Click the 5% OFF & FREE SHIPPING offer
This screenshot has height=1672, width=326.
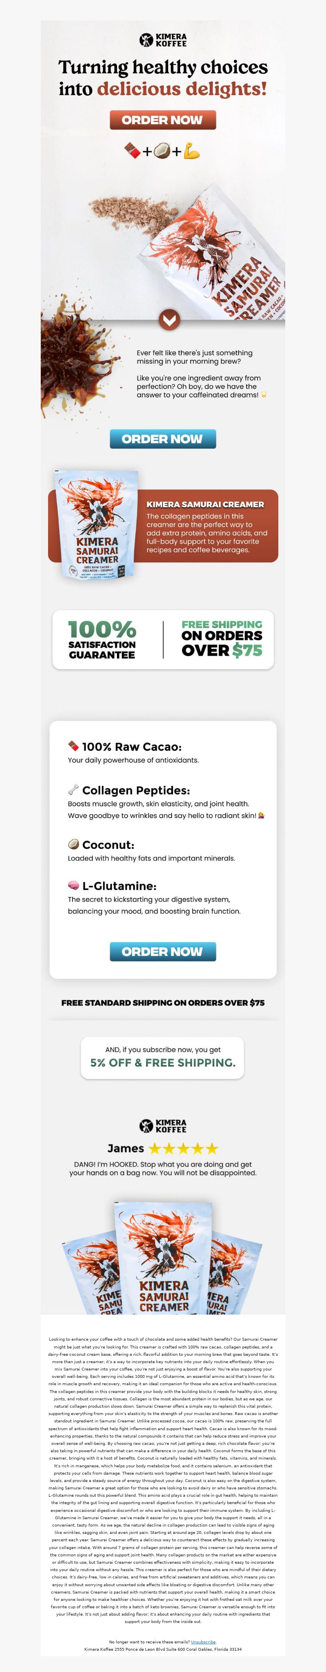click(x=163, y=1063)
